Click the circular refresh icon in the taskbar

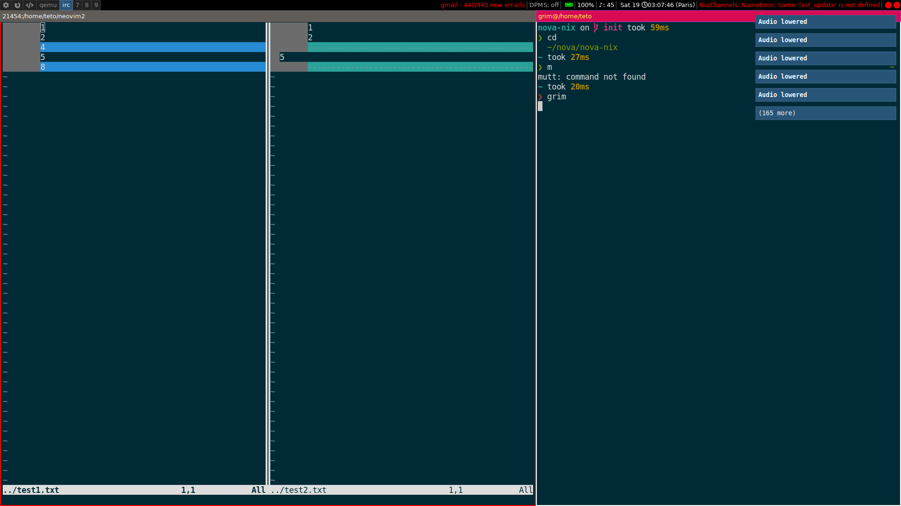pos(18,5)
